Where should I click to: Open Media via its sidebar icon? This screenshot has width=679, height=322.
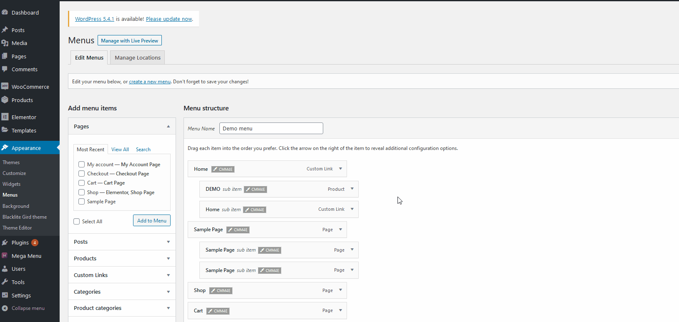pyautogui.click(x=5, y=43)
